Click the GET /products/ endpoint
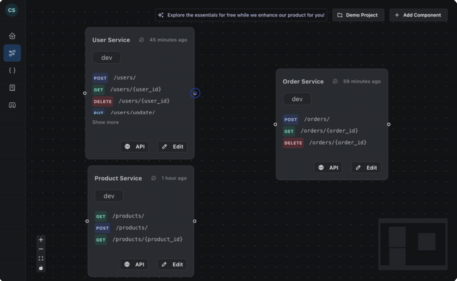457x281 pixels. (x=119, y=216)
